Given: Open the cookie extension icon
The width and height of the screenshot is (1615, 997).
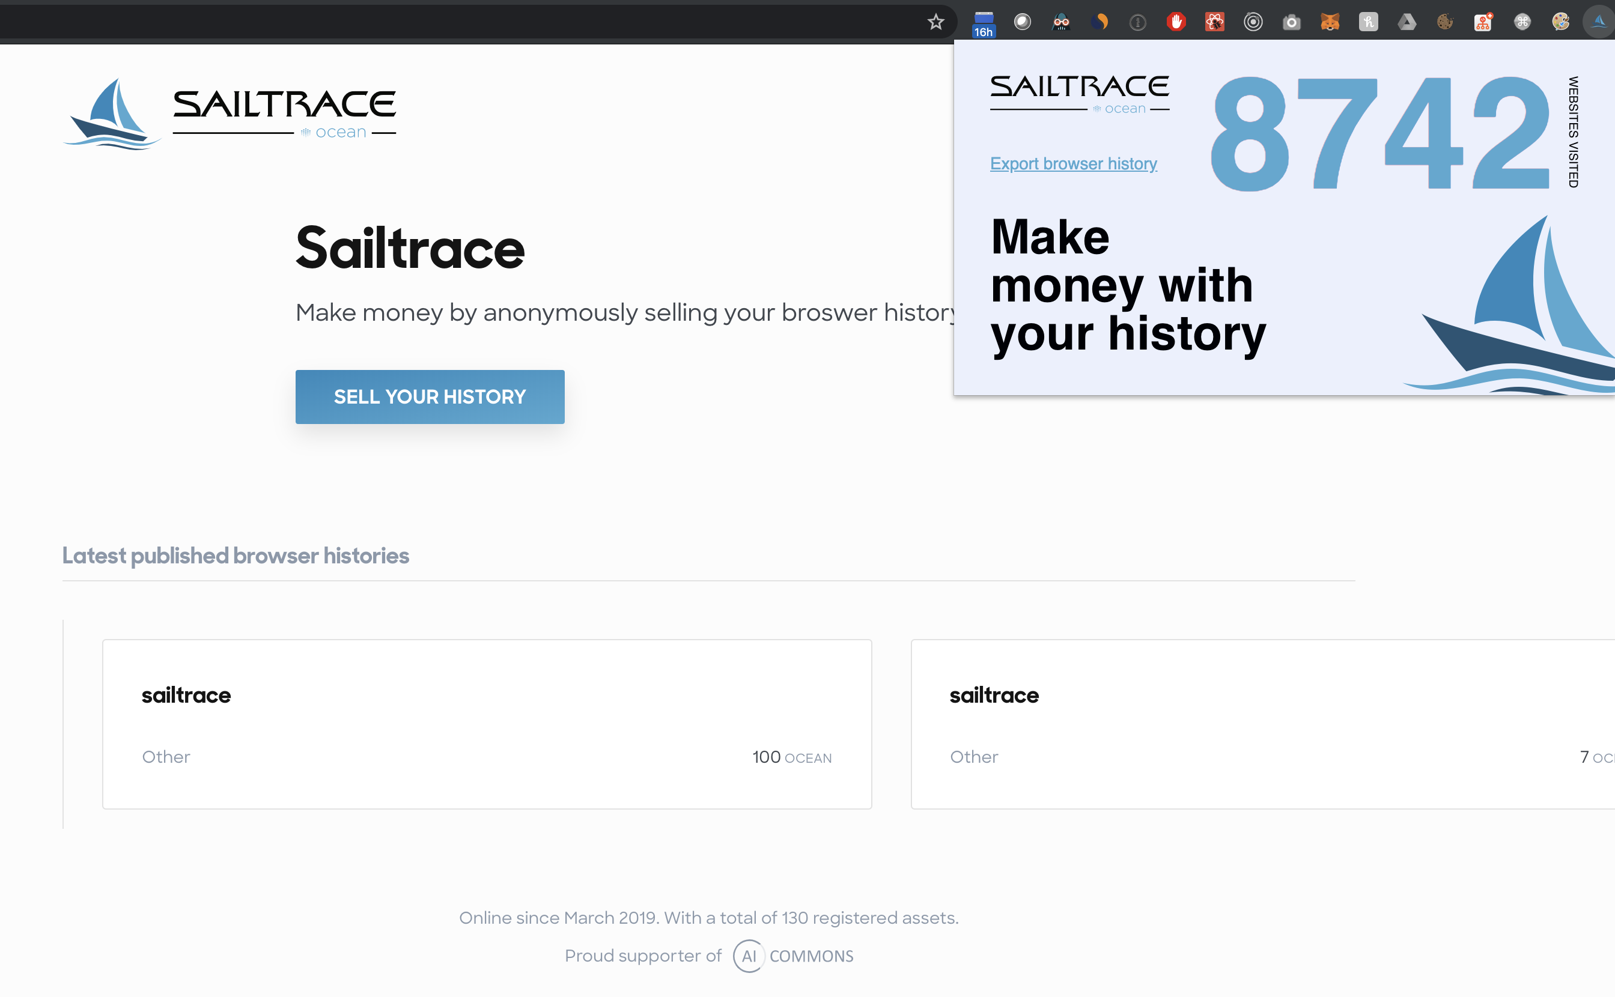Looking at the screenshot, I should [1445, 22].
